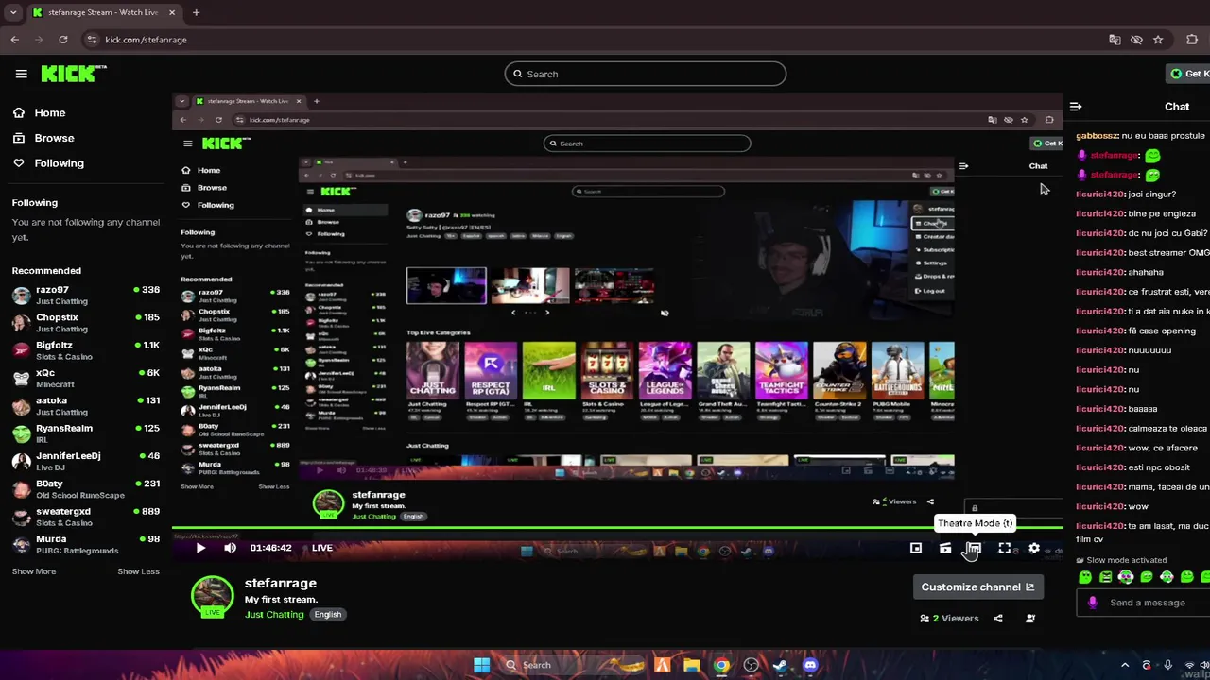
Task: Click the Customize channel button
Action: pyautogui.click(x=977, y=586)
